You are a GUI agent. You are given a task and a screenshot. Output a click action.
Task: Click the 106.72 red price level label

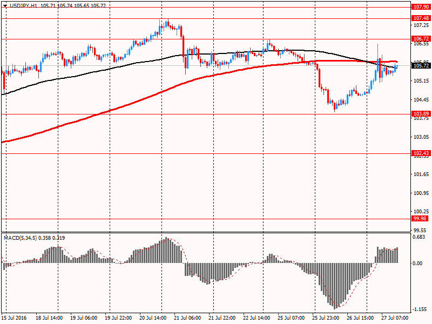click(x=421, y=38)
